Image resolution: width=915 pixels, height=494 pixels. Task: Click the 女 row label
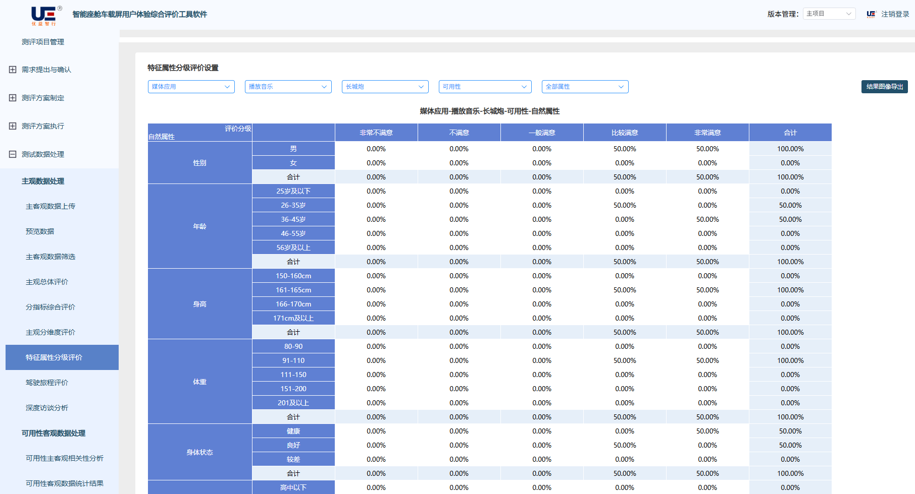[x=293, y=163]
